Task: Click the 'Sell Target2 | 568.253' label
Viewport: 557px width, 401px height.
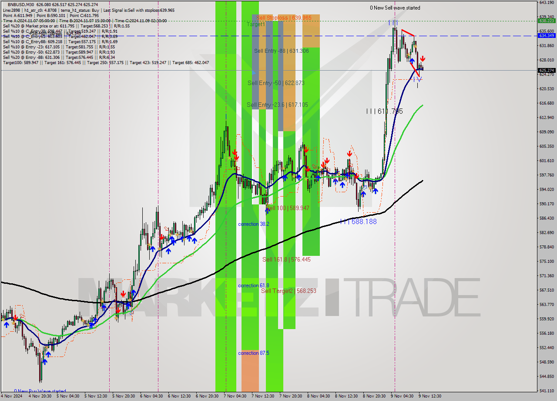Action: tap(289, 291)
